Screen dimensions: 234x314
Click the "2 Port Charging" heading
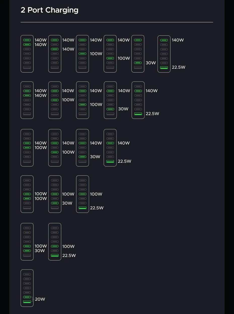[x=50, y=10]
